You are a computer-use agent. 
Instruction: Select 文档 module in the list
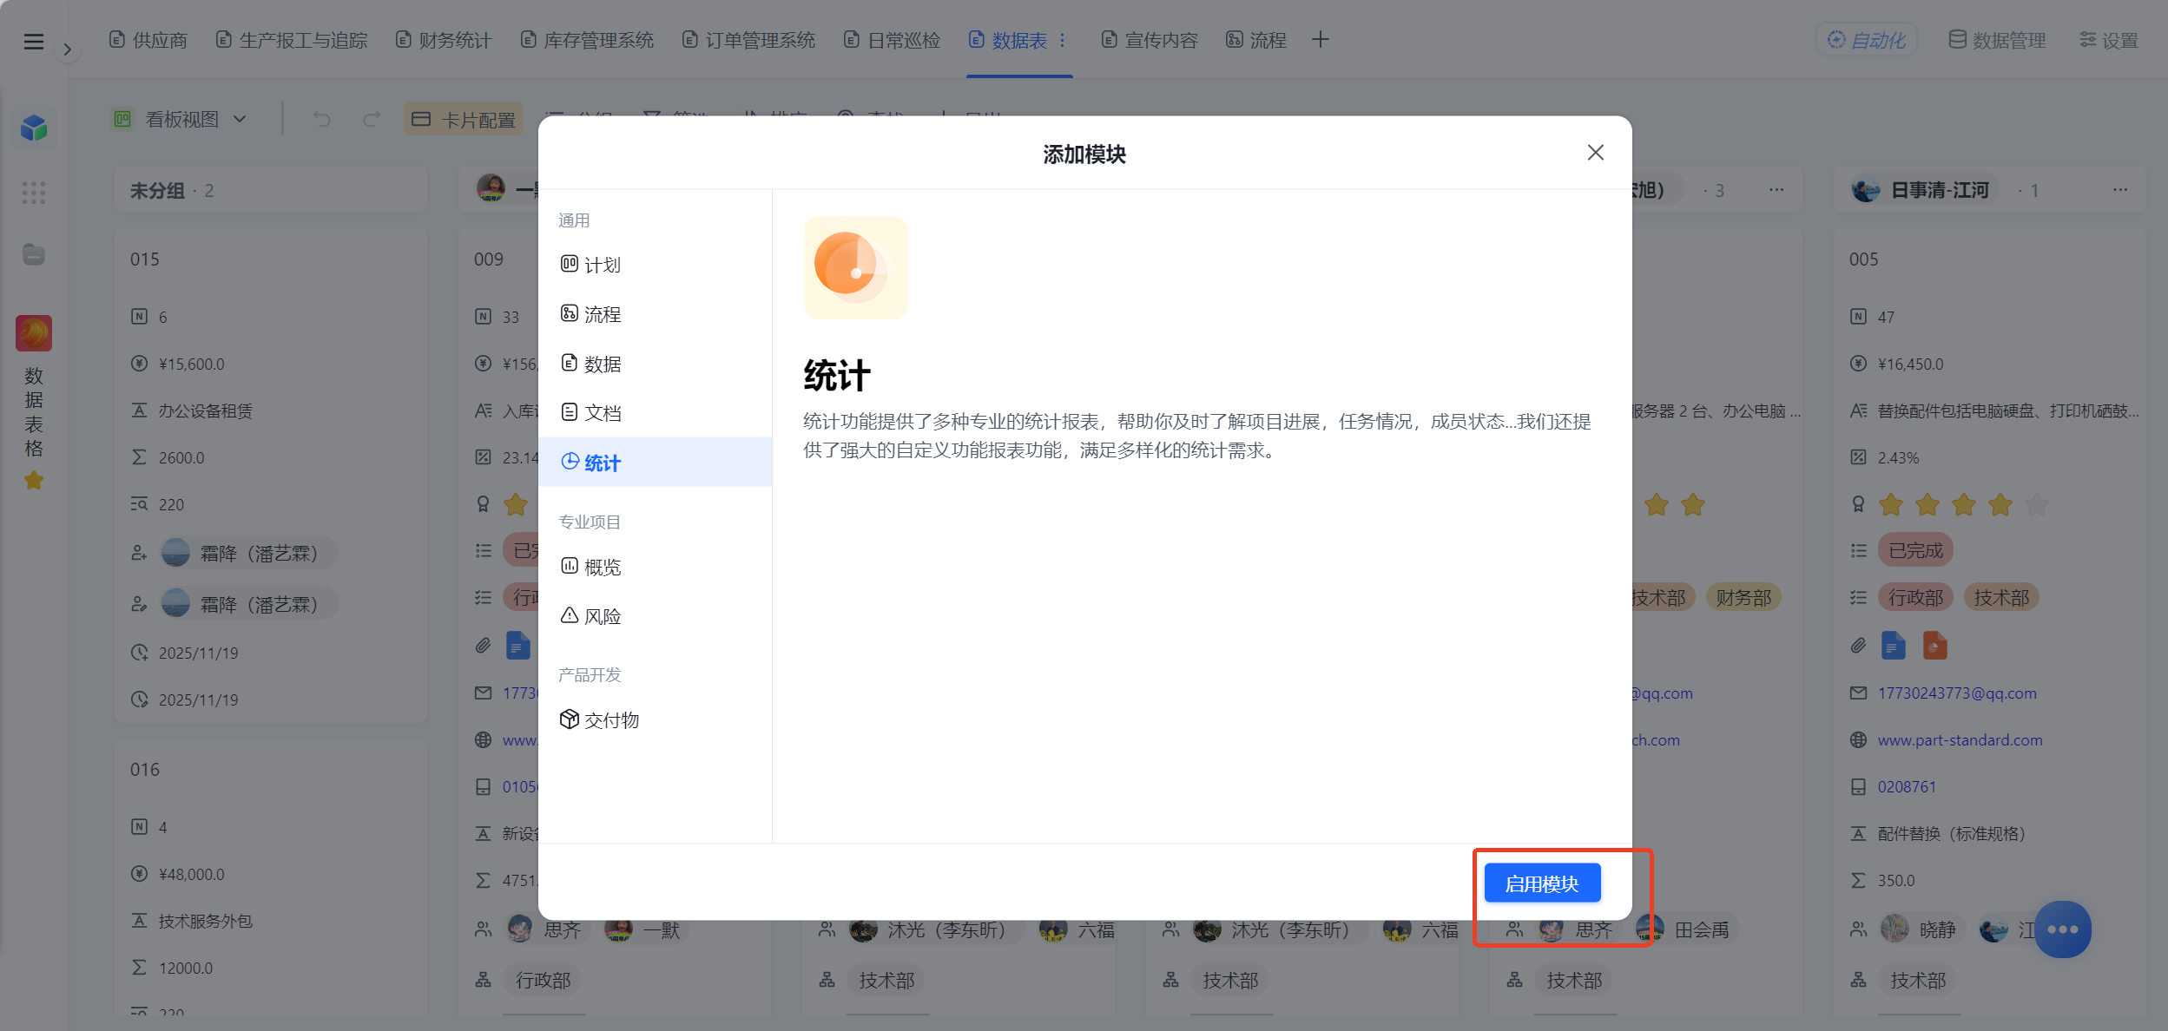655,413
